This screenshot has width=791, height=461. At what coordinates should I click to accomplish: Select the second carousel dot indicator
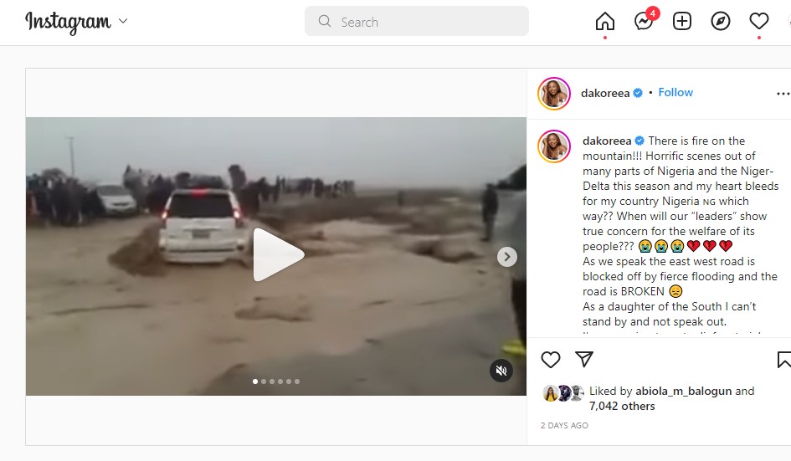264,382
